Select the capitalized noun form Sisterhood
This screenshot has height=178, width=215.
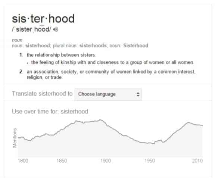tap(135, 46)
